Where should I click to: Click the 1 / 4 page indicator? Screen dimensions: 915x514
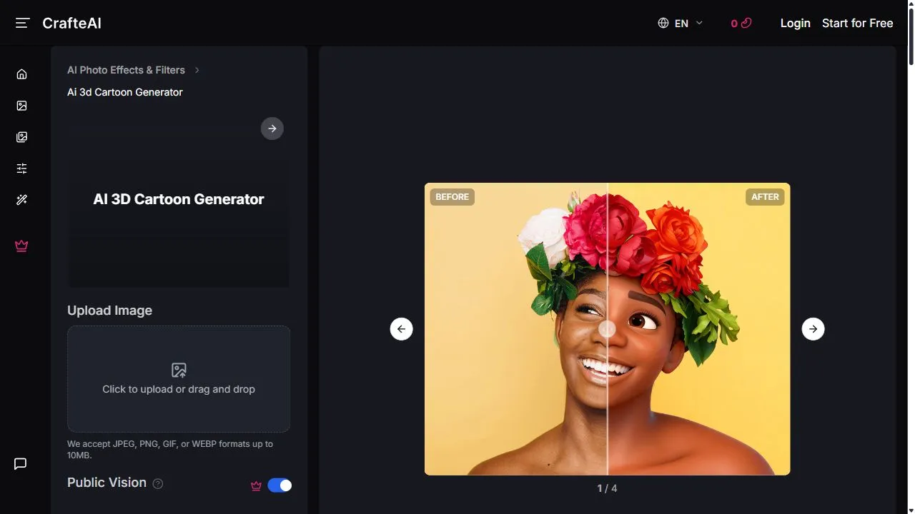[x=607, y=488]
